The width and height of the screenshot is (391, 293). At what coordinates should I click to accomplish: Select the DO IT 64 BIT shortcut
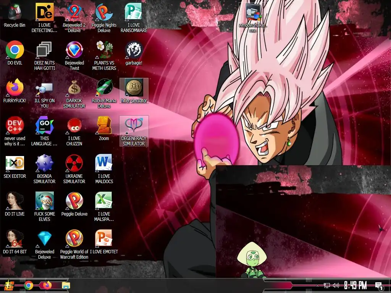click(x=15, y=242)
